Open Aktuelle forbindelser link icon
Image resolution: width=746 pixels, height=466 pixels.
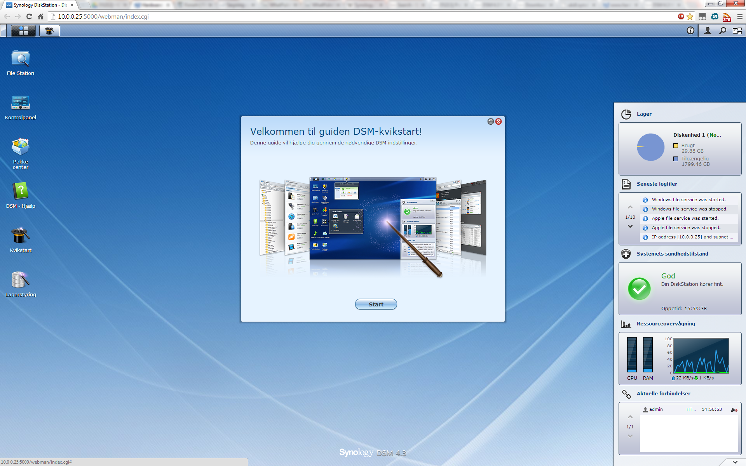(626, 394)
